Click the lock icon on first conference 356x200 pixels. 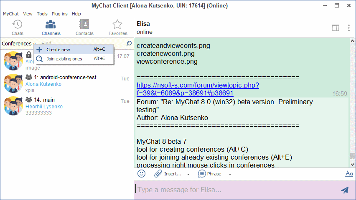(x=28, y=55)
